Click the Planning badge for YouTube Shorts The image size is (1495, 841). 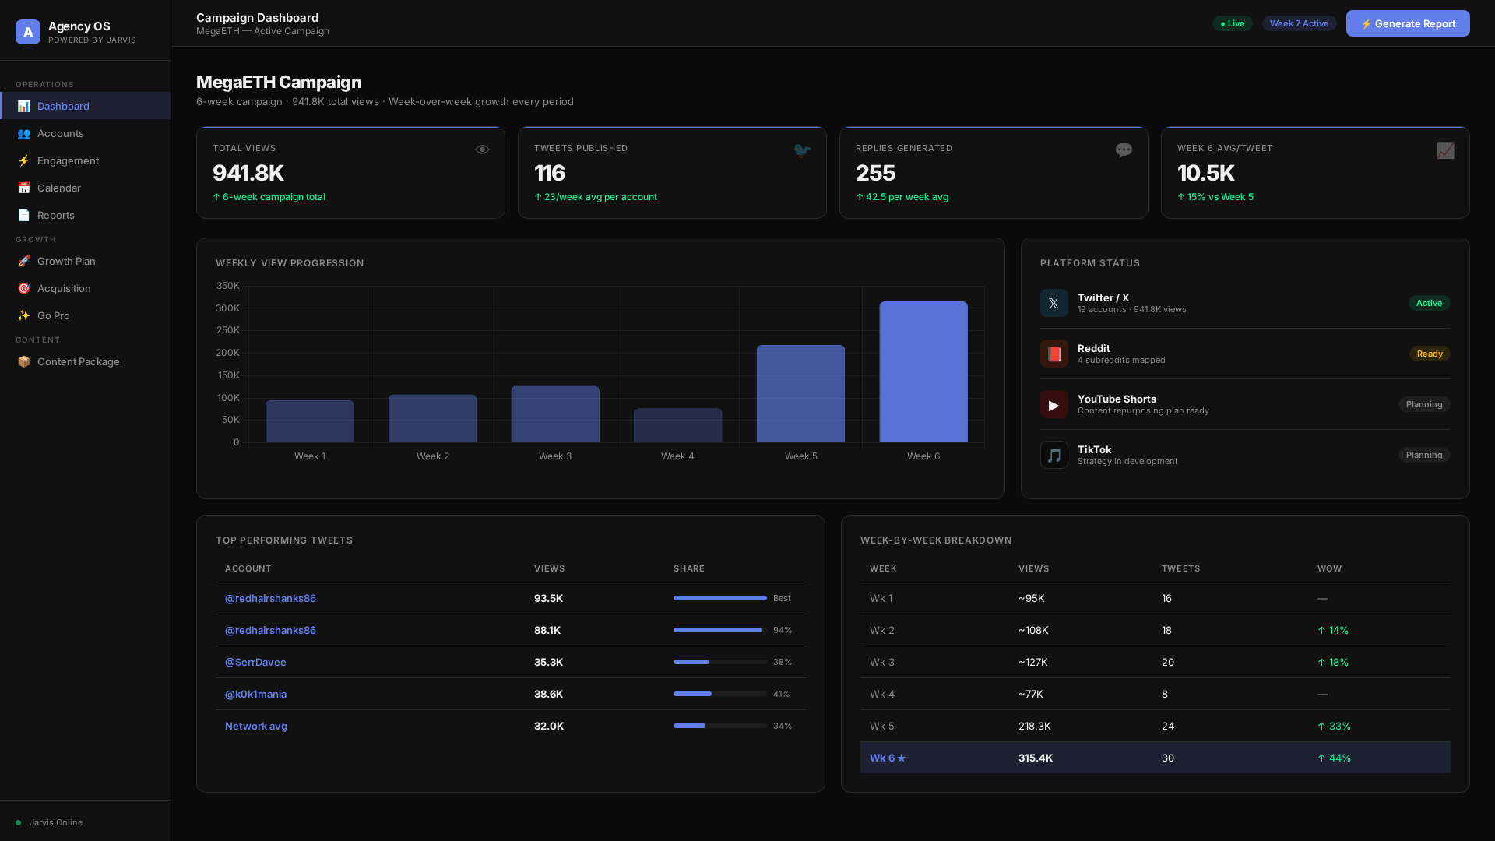click(x=1424, y=404)
